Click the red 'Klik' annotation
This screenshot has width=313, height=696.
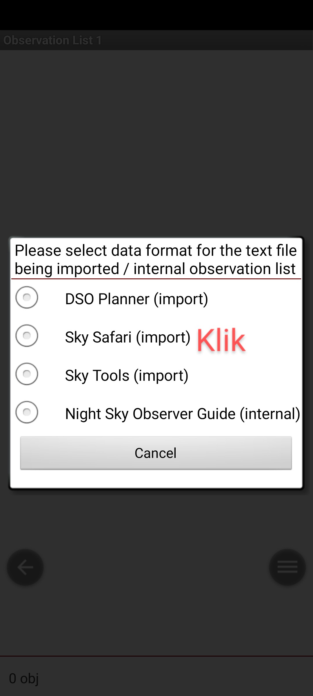[221, 340]
